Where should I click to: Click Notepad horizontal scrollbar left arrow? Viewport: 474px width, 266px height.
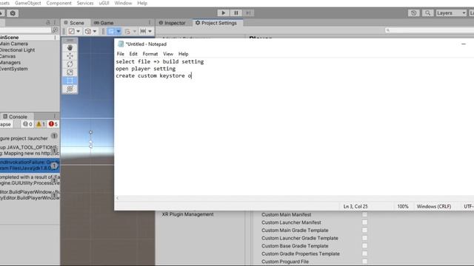[117, 198]
